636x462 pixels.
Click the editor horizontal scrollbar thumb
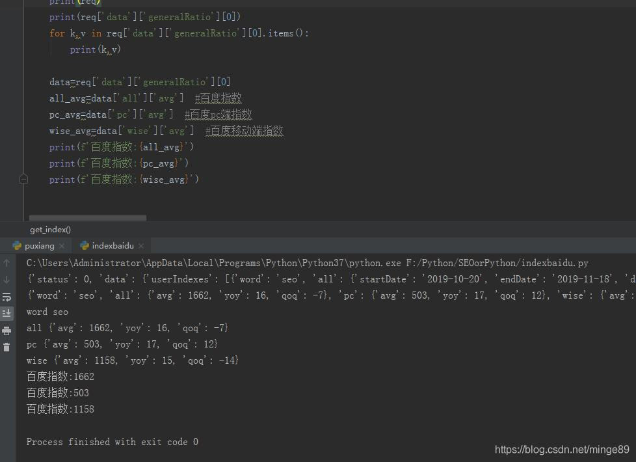(x=88, y=218)
